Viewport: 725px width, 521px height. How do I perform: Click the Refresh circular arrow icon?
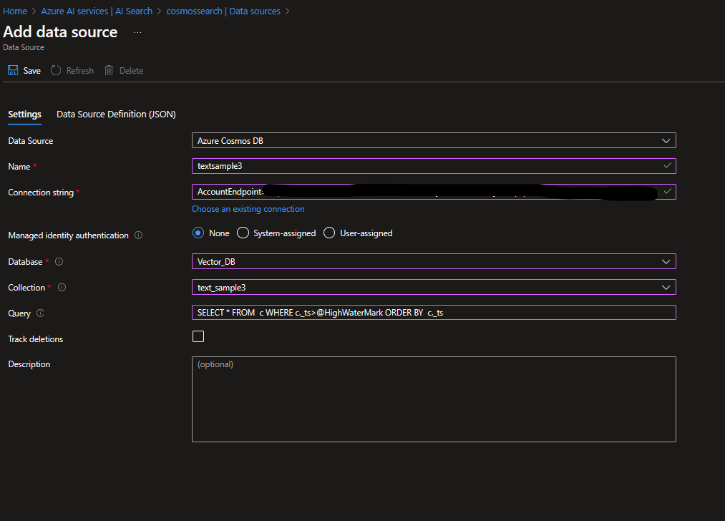[x=56, y=70]
